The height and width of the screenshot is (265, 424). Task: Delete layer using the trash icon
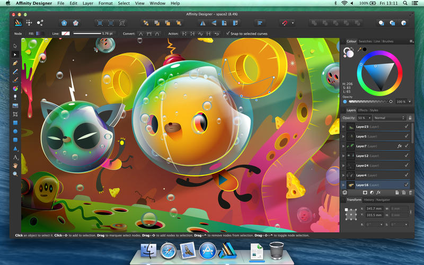tap(410, 192)
